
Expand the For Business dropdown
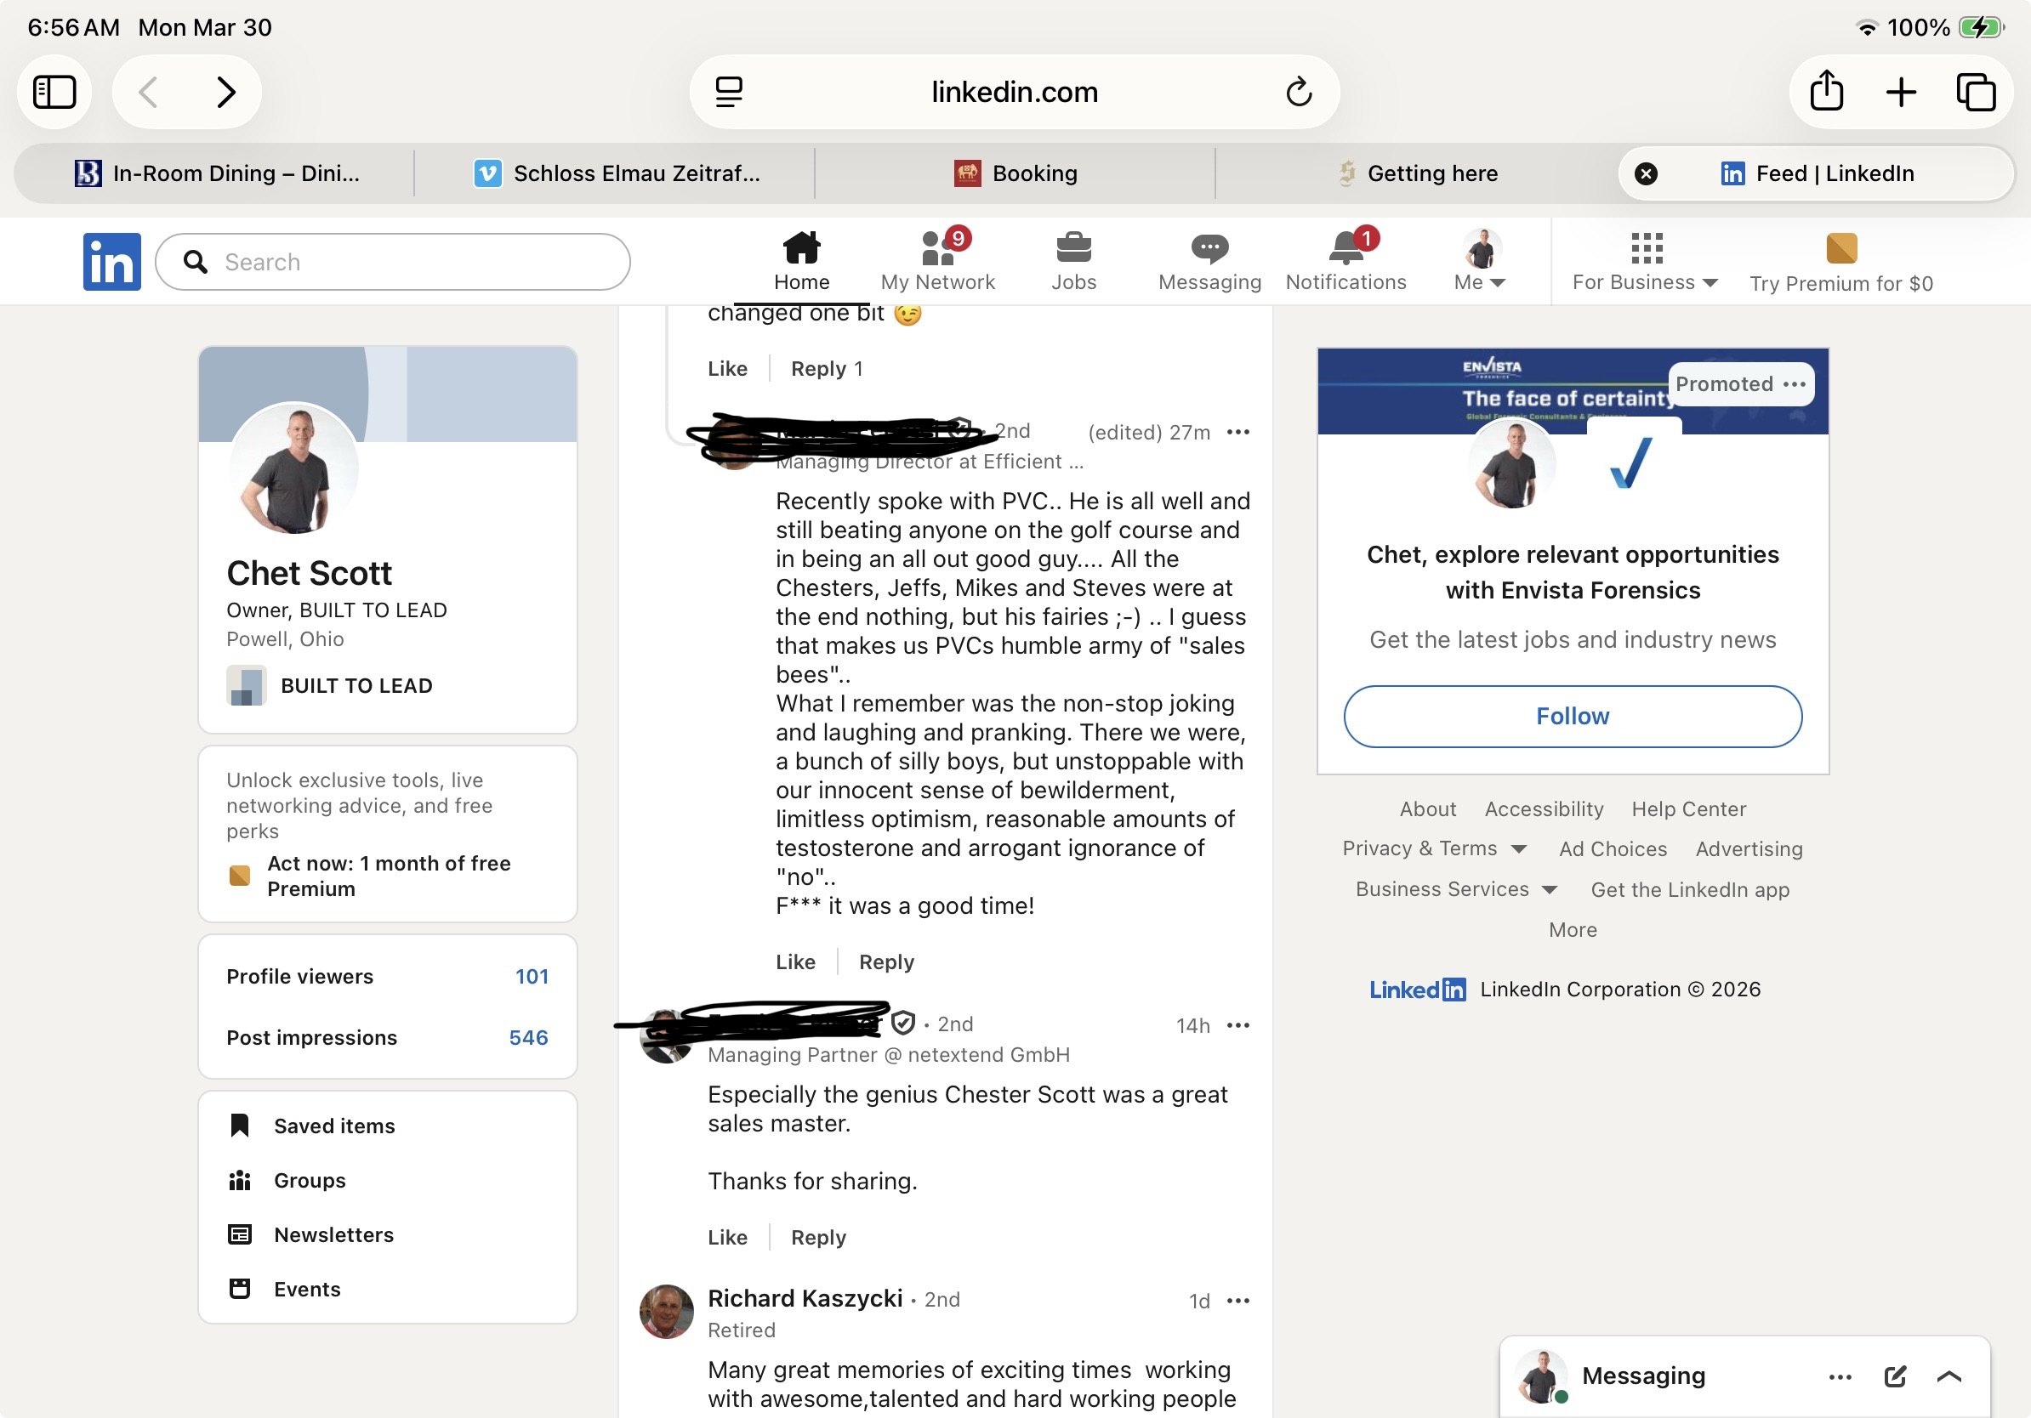(1644, 282)
